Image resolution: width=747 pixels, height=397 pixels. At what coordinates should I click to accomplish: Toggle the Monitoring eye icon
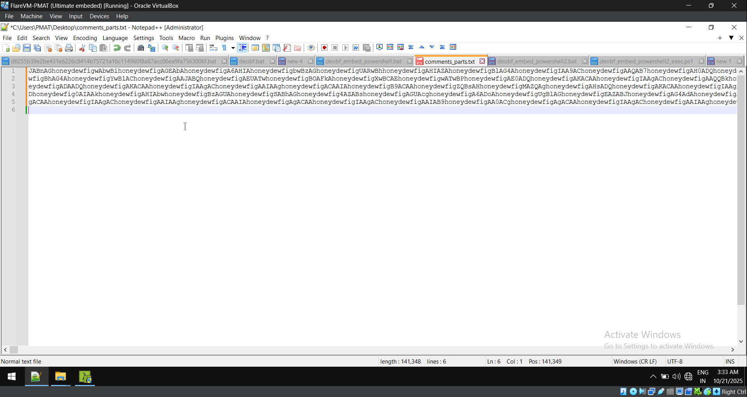click(x=311, y=48)
